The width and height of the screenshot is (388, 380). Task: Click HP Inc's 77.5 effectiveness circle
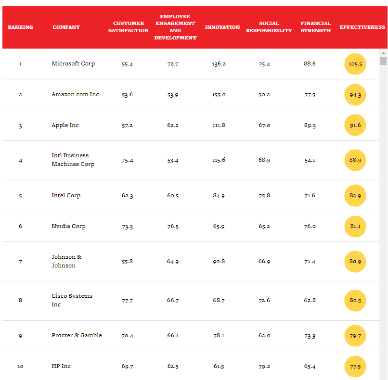[x=355, y=367]
